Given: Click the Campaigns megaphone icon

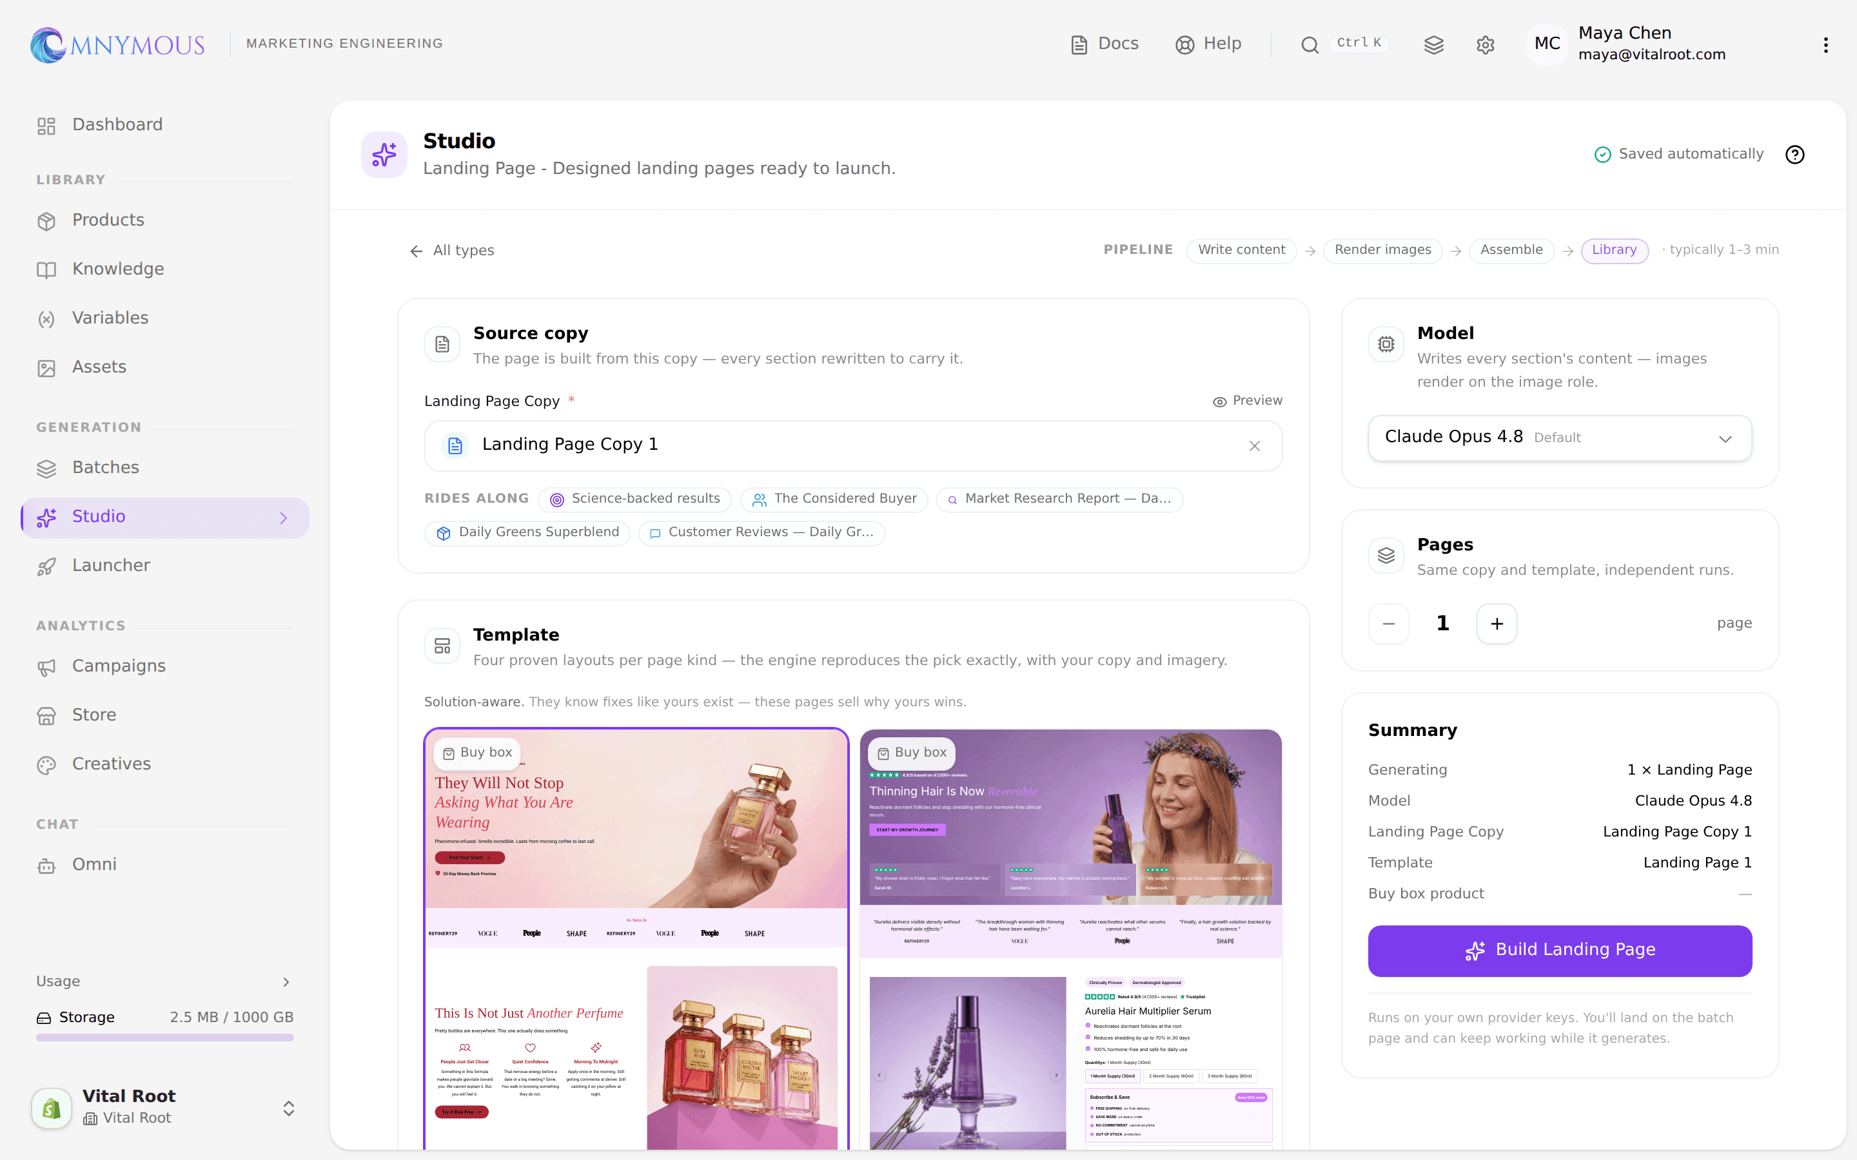Looking at the screenshot, I should click(x=47, y=667).
